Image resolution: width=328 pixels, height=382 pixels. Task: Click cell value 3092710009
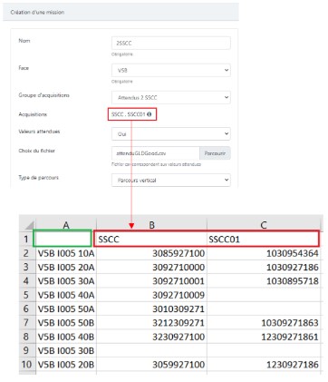tap(151, 295)
